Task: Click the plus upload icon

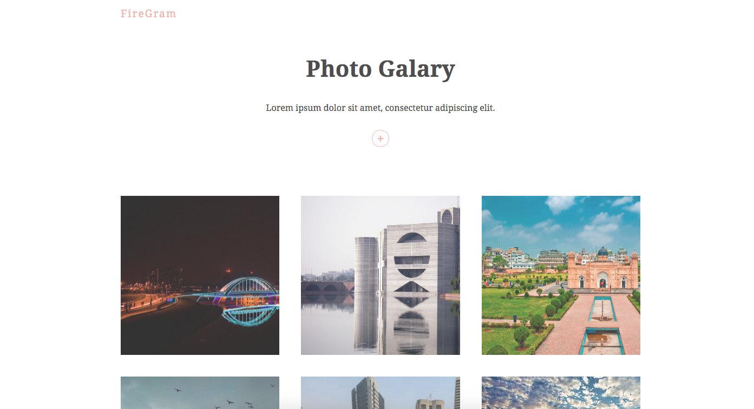Action: (381, 139)
